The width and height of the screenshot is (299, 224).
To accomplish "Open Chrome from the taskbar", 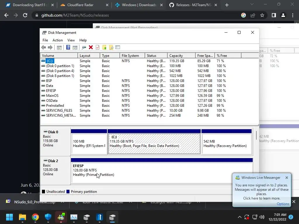I will (x=35, y=217).
